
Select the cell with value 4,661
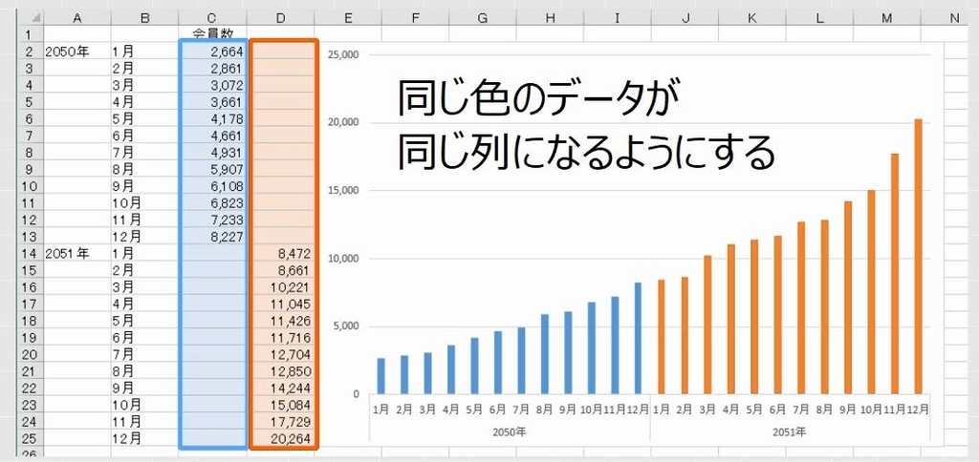pos(212,136)
